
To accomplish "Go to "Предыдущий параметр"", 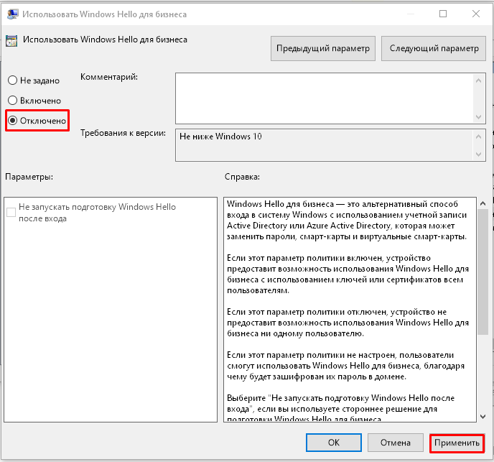I will 323,48.
